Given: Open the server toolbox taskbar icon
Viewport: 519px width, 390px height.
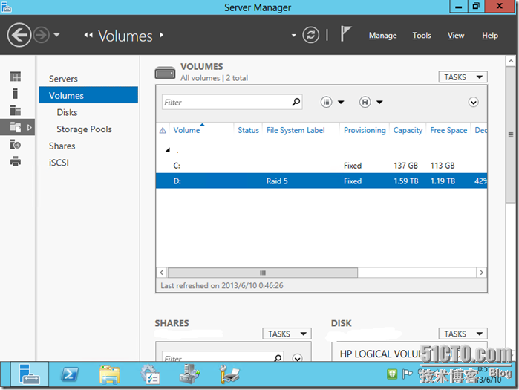Looking at the screenshot, I should (x=189, y=374).
